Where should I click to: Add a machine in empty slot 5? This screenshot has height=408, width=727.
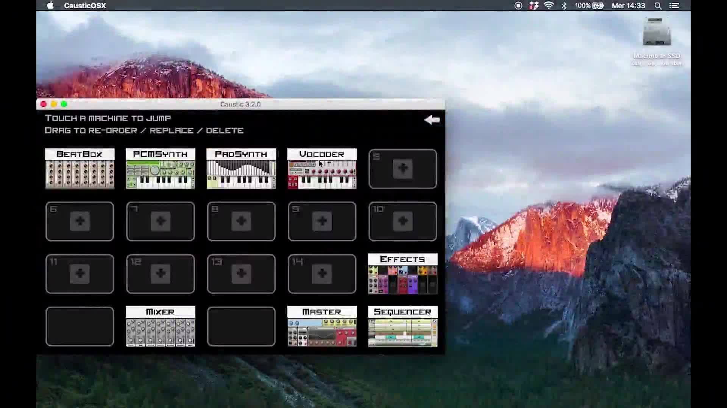(x=403, y=168)
